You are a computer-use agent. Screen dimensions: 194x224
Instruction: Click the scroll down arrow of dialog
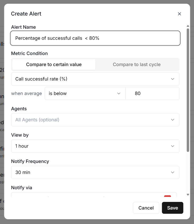pyautogui.click(x=188, y=195)
